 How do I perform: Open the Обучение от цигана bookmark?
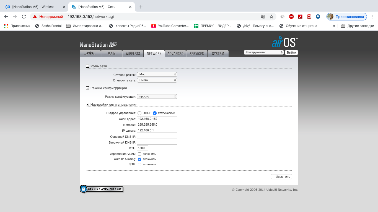click(299, 26)
